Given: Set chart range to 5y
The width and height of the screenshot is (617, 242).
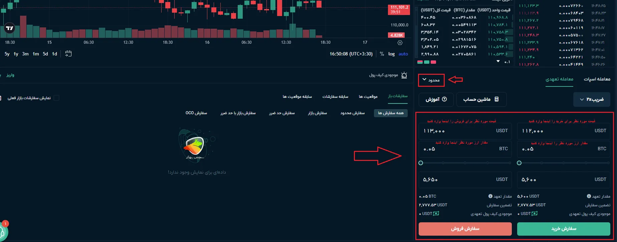Looking at the screenshot, I should click(7, 54).
